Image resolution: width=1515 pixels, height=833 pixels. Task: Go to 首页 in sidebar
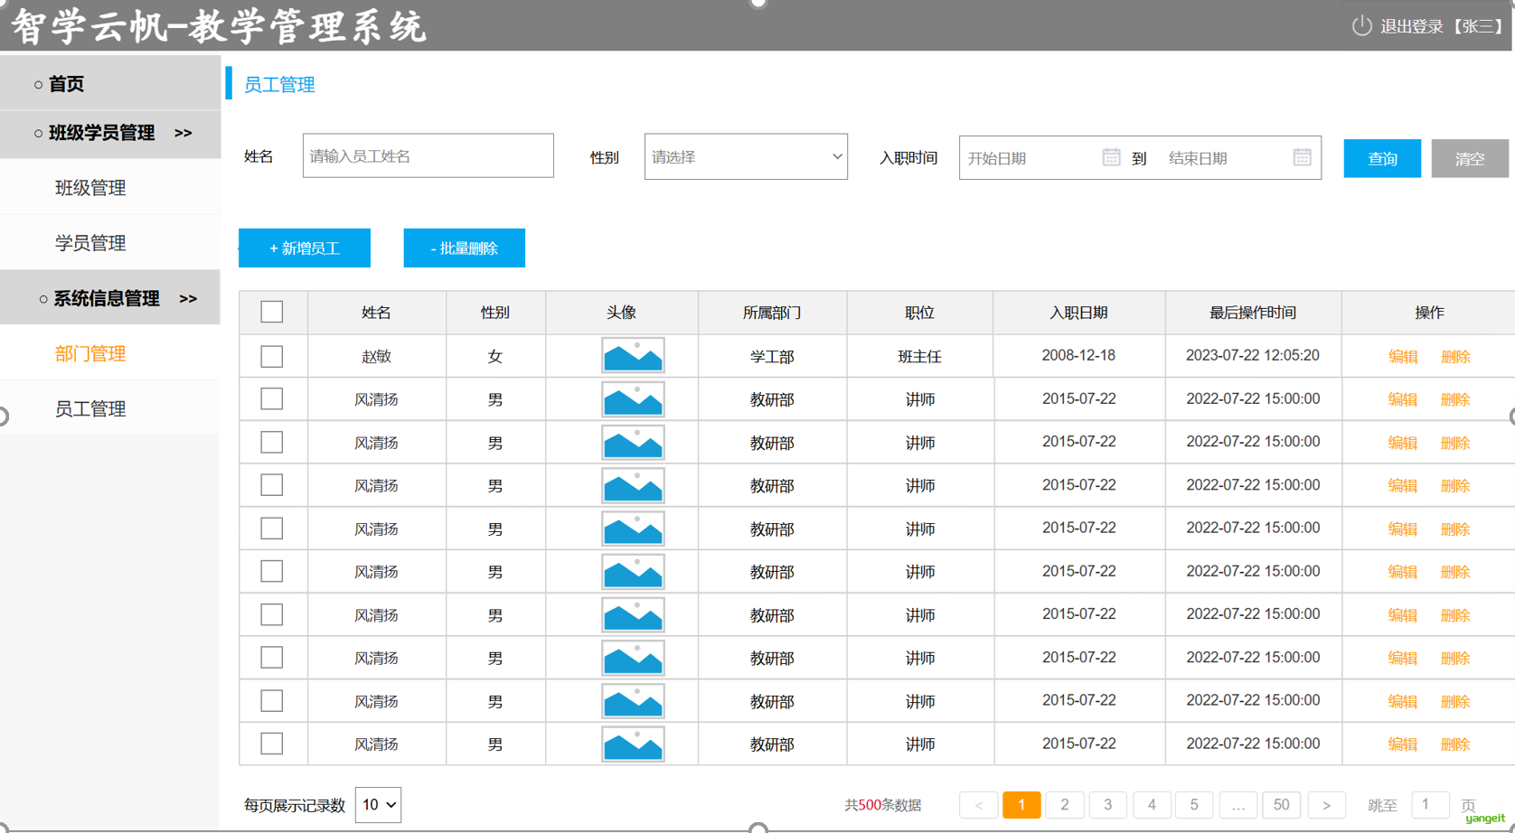coord(110,84)
